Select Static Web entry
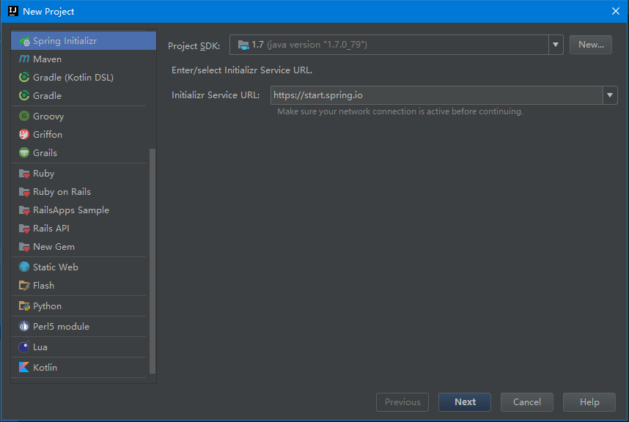Screen dimensions: 629x422 coord(84,267)
